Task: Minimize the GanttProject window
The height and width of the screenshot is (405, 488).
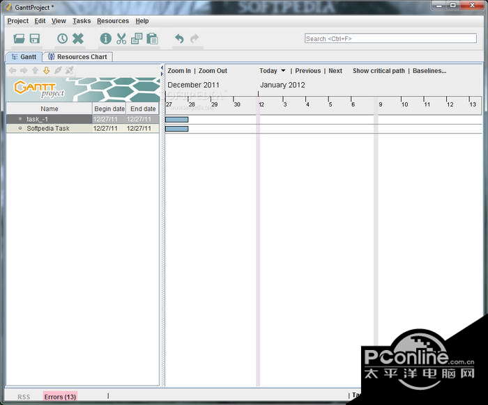Action: pyautogui.click(x=439, y=6)
